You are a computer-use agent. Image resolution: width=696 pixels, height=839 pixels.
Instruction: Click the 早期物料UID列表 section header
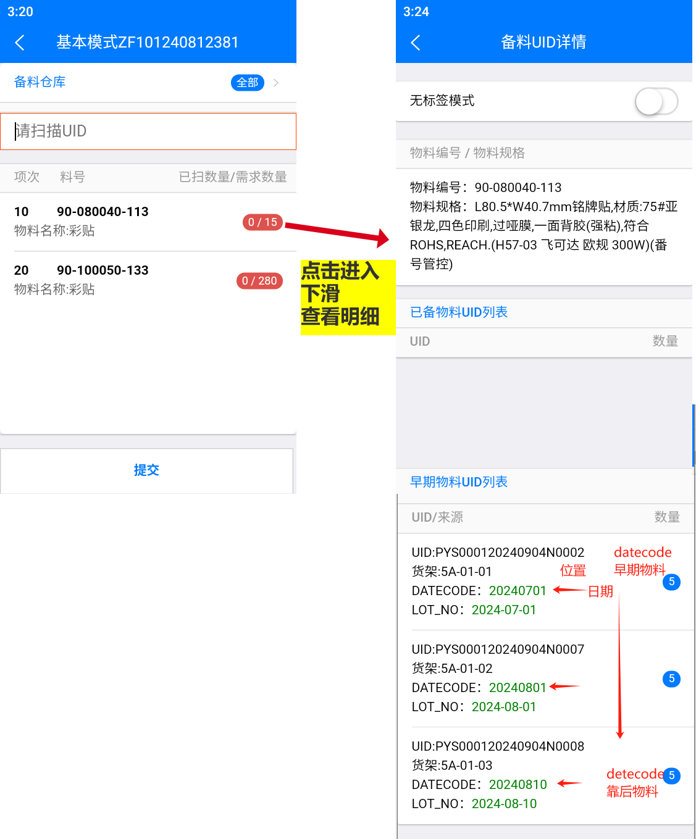(459, 482)
